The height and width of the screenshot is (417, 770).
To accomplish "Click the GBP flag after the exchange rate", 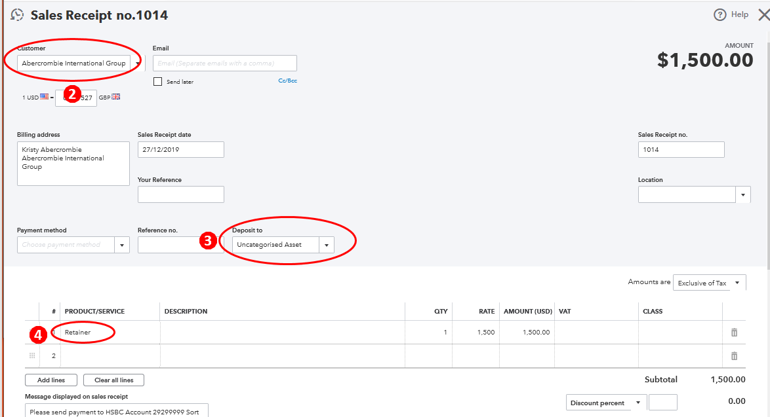I will pos(117,97).
